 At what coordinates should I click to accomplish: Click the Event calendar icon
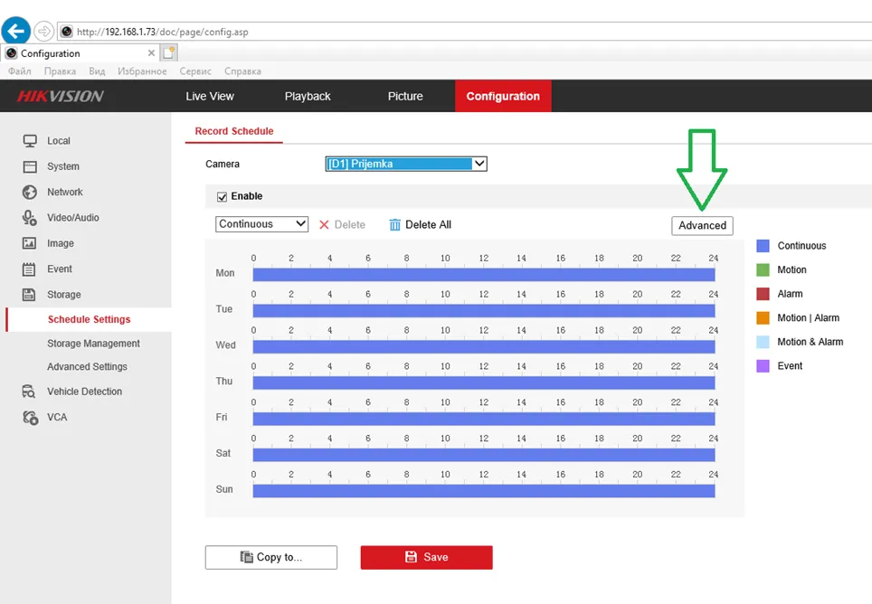pos(29,269)
